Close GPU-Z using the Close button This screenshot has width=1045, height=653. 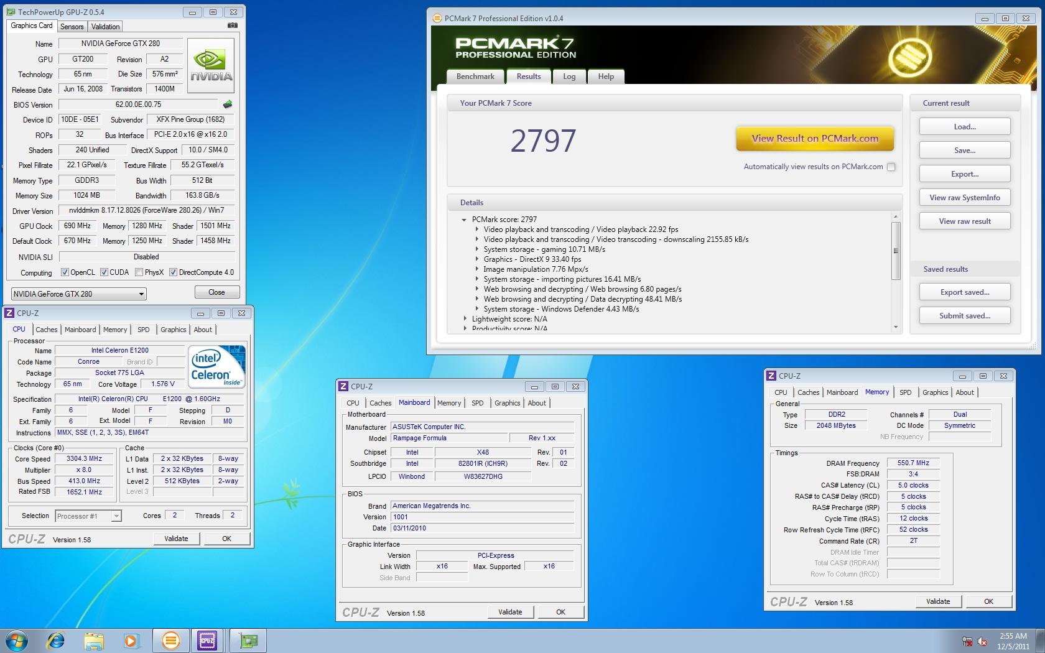point(216,292)
